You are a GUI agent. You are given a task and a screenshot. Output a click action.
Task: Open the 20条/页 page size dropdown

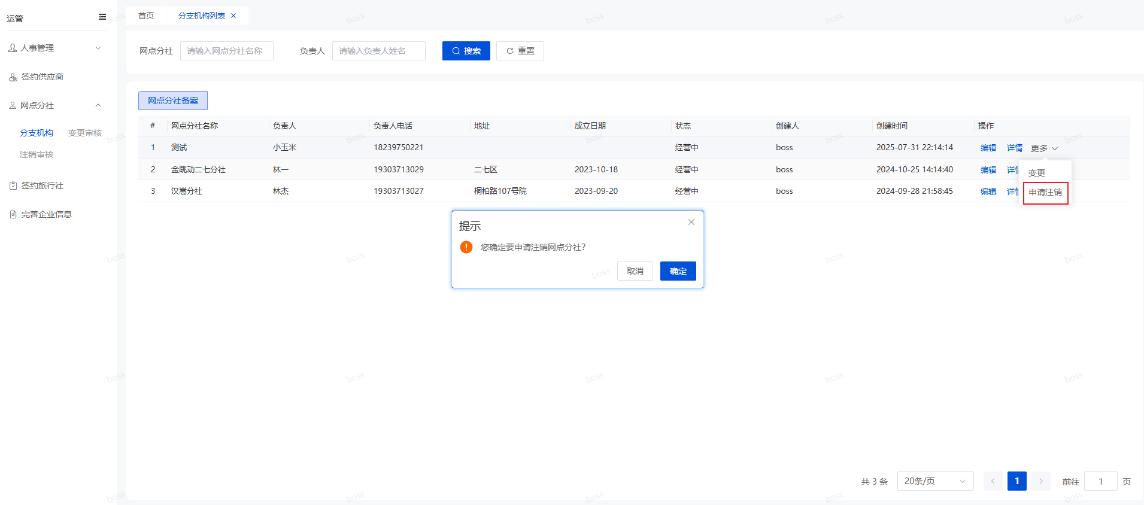935,481
